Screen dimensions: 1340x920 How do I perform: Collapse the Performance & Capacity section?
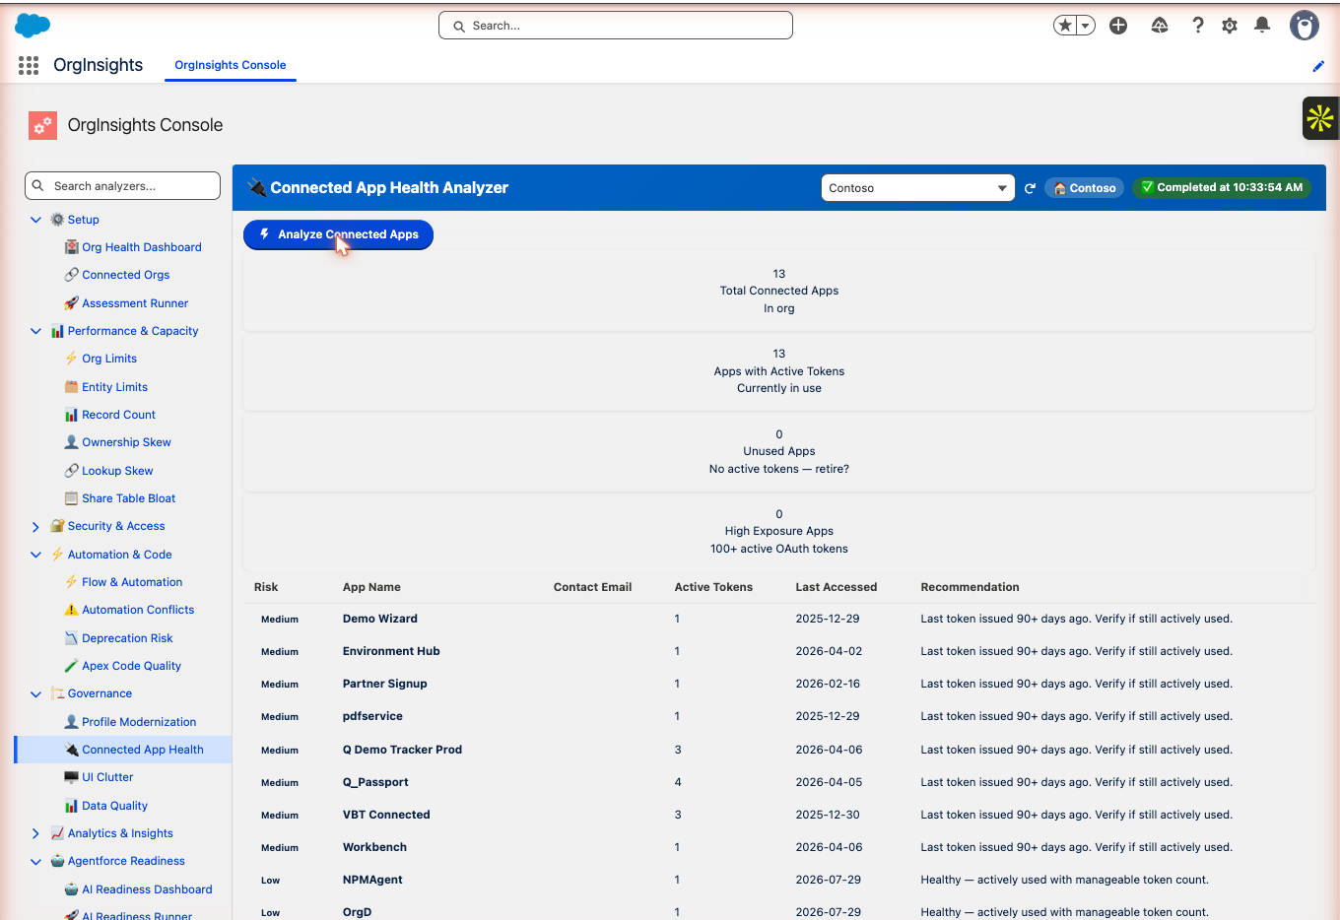pyautogui.click(x=35, y=331)
